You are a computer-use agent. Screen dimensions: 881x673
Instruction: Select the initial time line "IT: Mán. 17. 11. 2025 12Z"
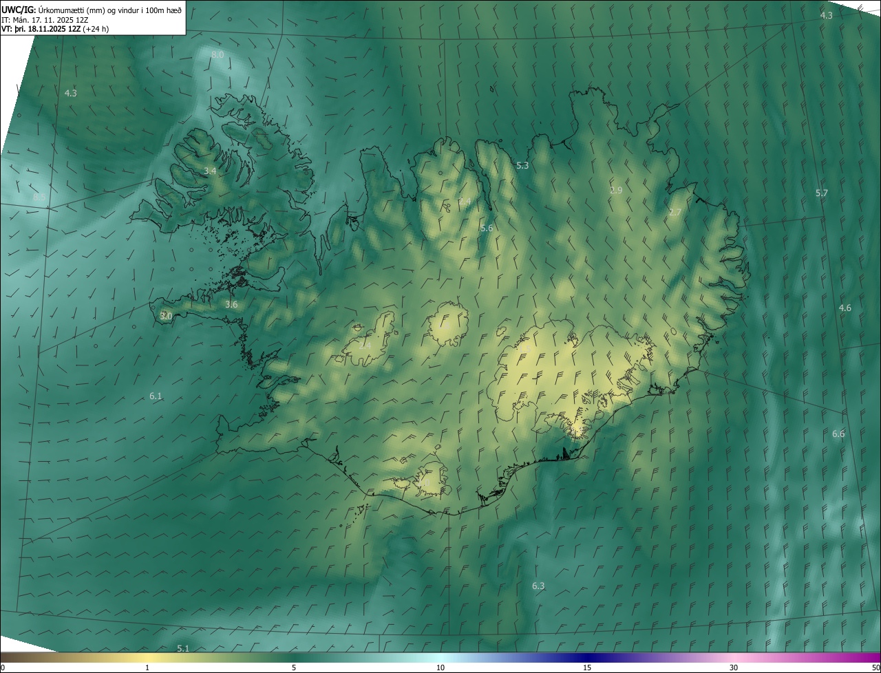tap(45, 20)
